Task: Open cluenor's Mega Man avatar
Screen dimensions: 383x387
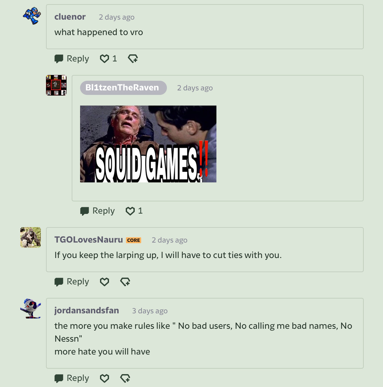Action: tap(32, 16)
